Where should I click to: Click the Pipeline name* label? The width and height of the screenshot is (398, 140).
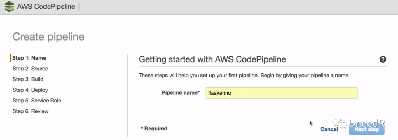(181, 93)
